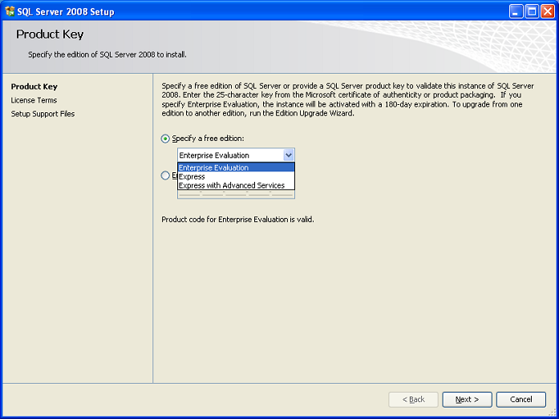The height and width of the screenshot is (419, 559).
Task: Select the 'Specify a free edition' radio button
Action: click(165, 139)
